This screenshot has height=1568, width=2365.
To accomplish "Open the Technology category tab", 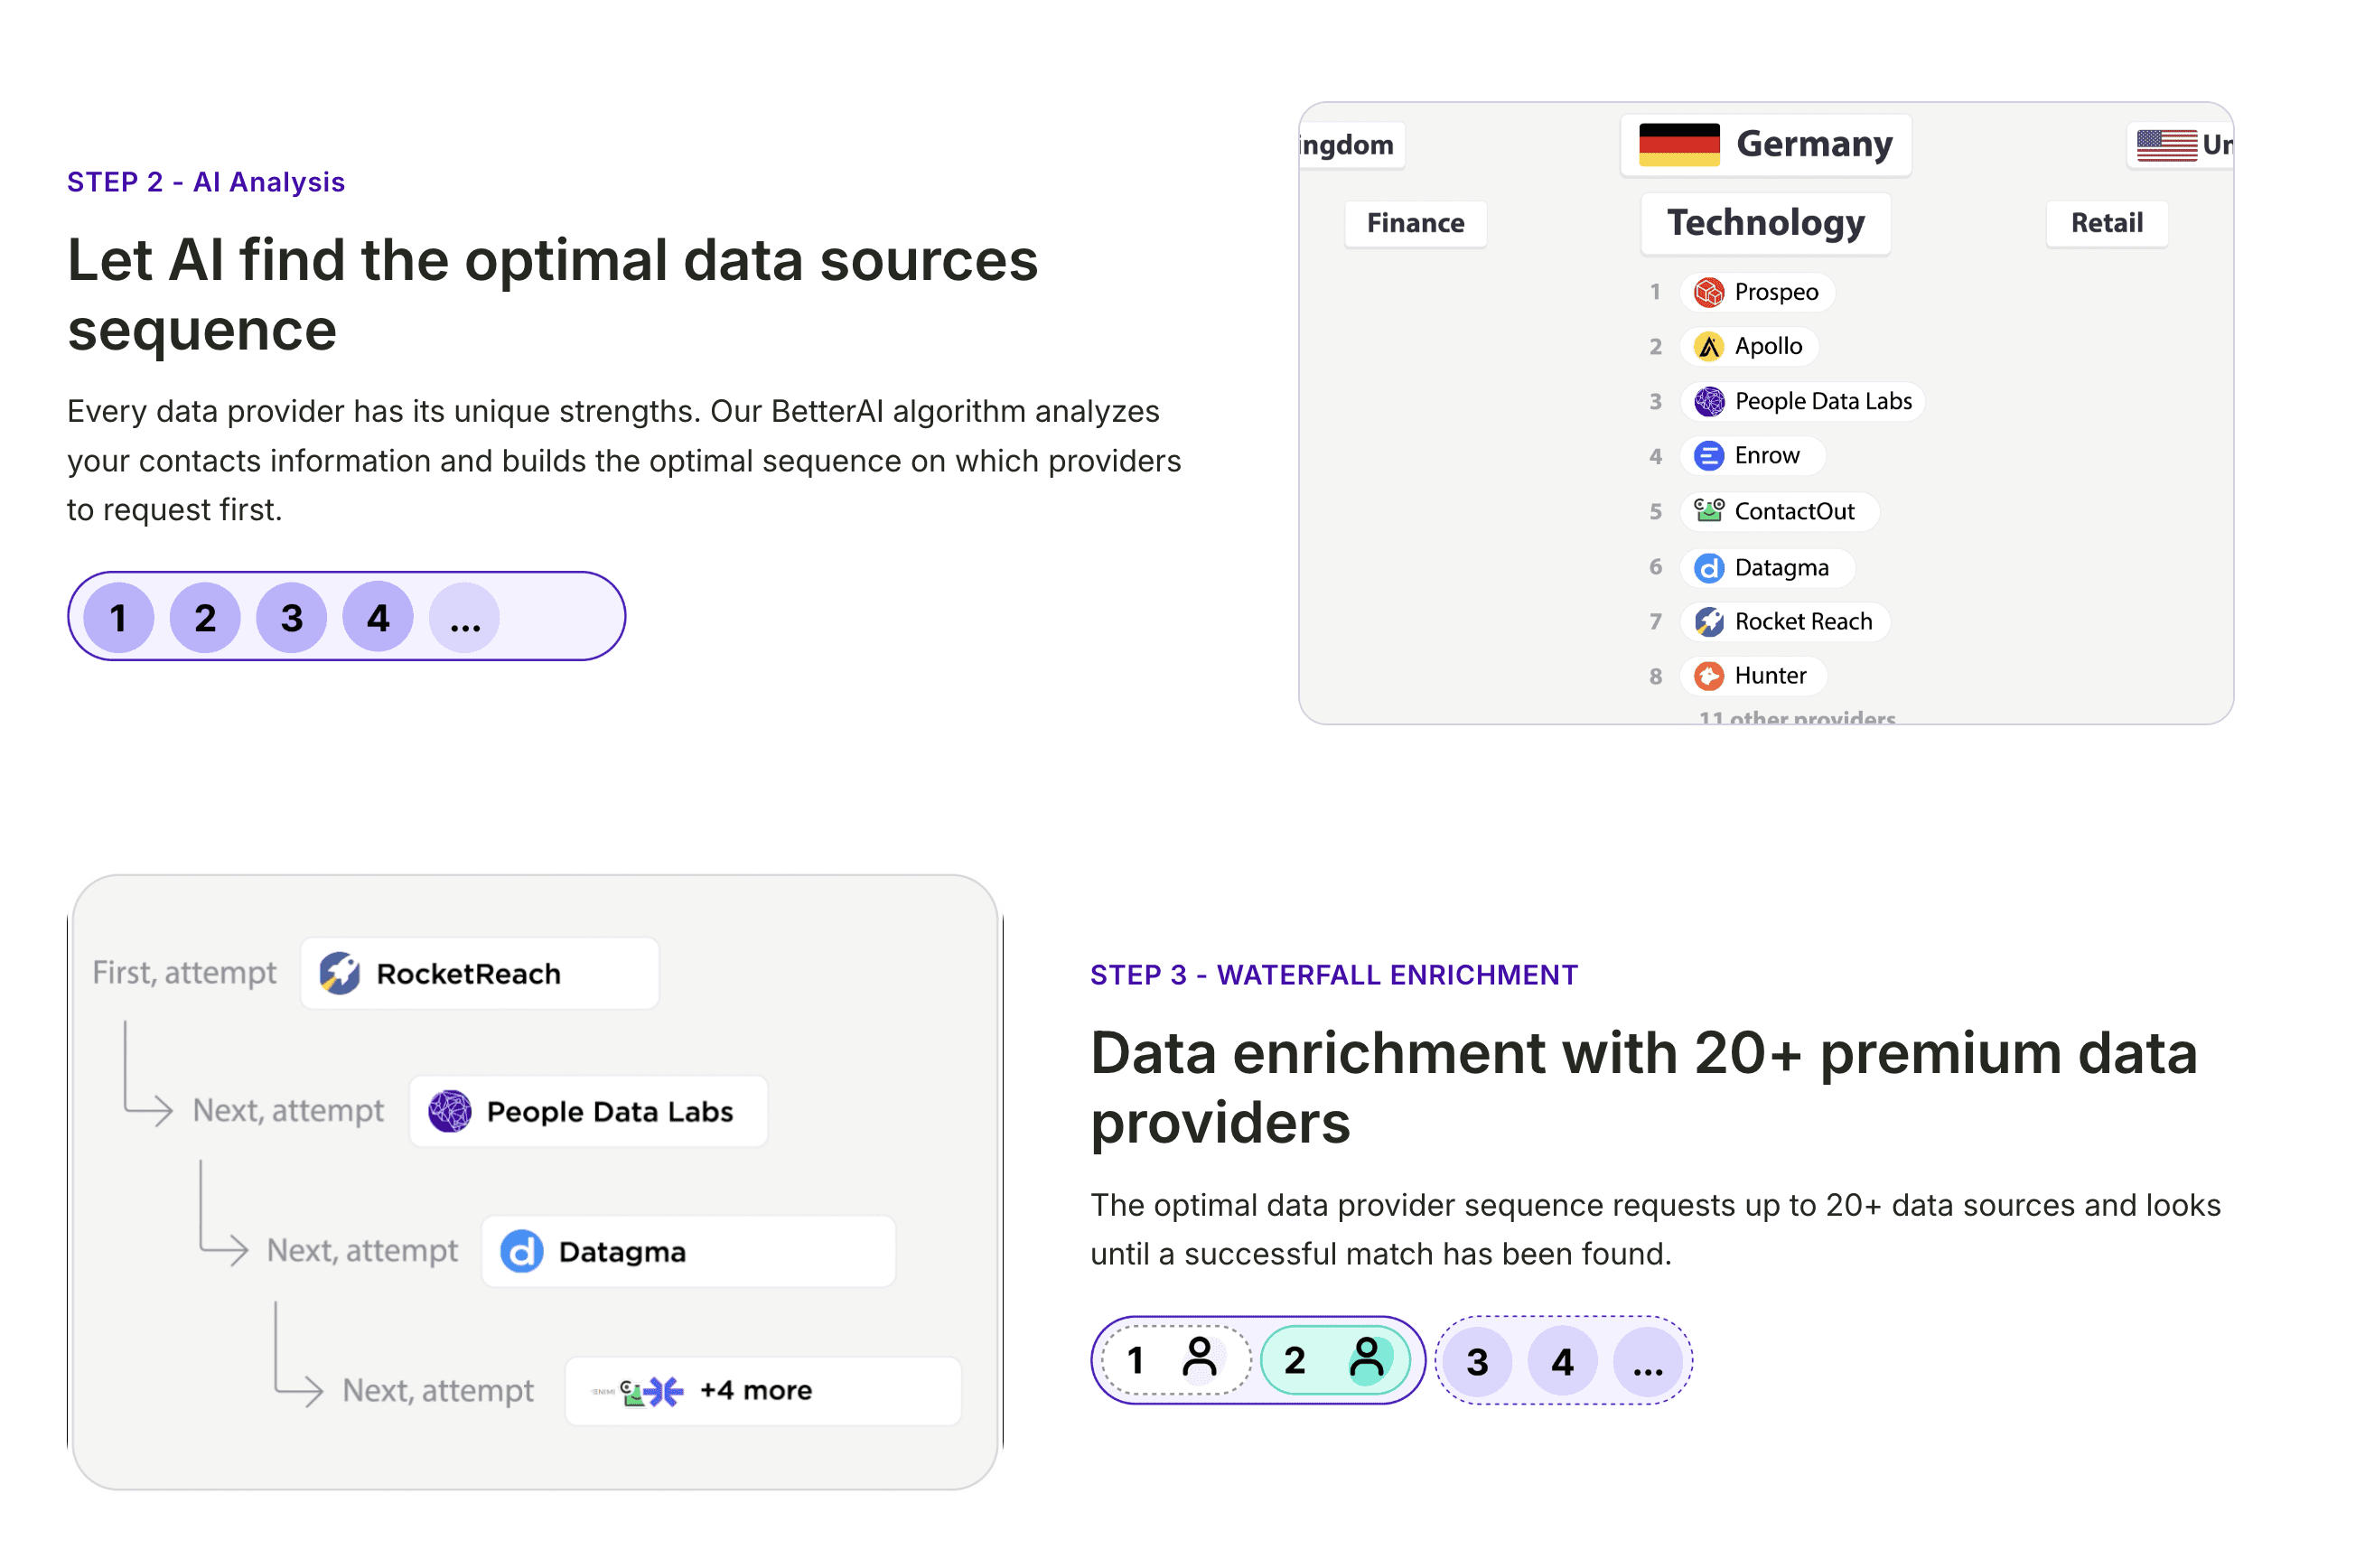I will coord(1765,222).
